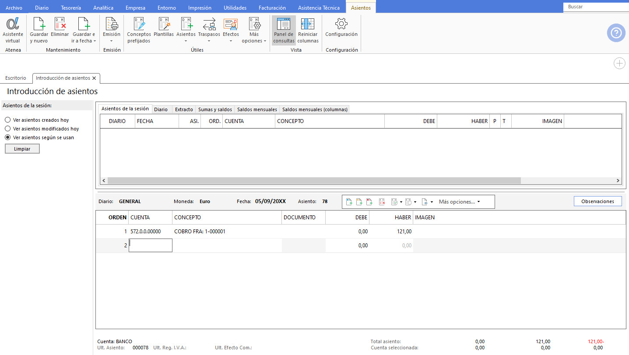The height and width of the screenshot is (355, 629).
Task: Click the Cuenta input cell in row 2
Action: coord(151,245)
